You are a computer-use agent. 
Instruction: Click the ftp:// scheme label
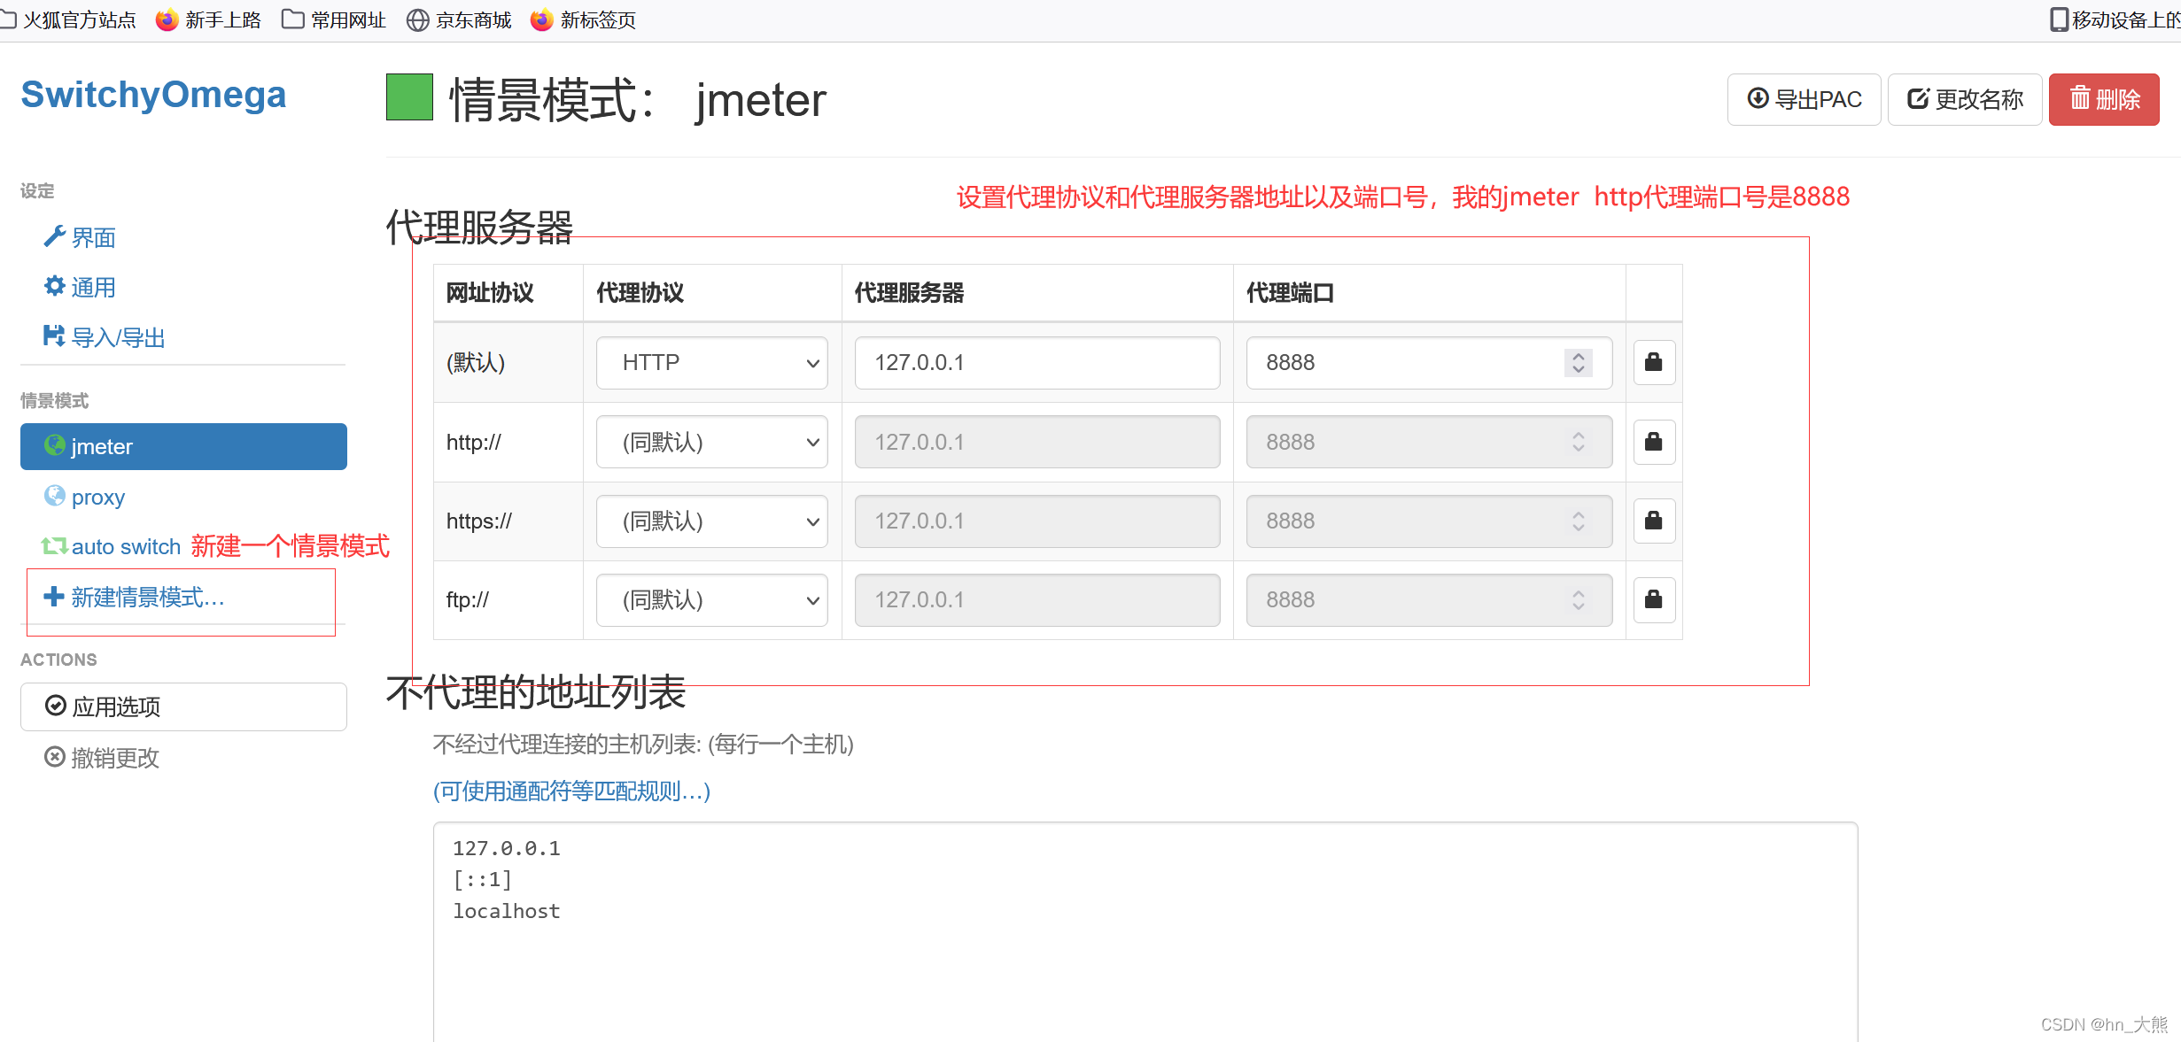point(468,599)
